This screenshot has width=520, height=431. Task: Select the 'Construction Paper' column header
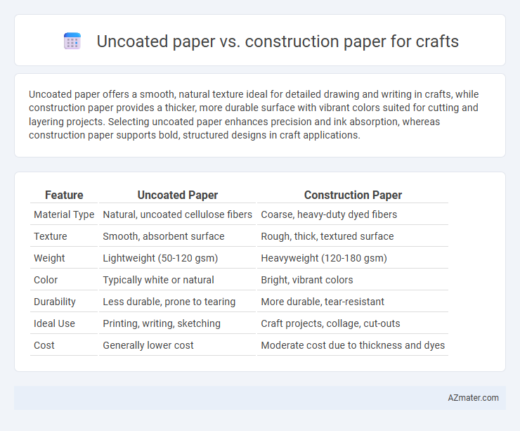pos(353,195)
